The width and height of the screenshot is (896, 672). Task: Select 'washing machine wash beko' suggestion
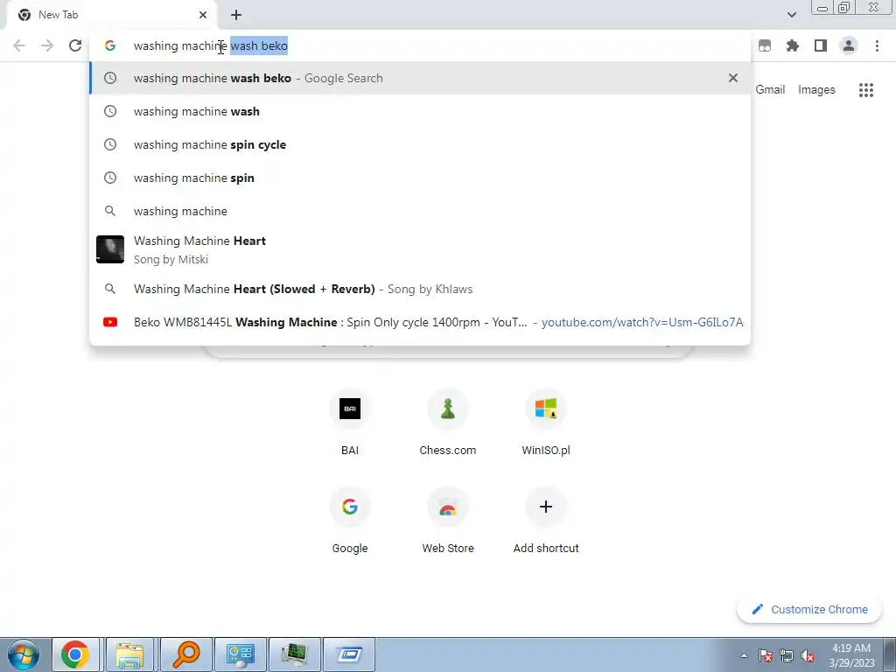pos(420,78)
